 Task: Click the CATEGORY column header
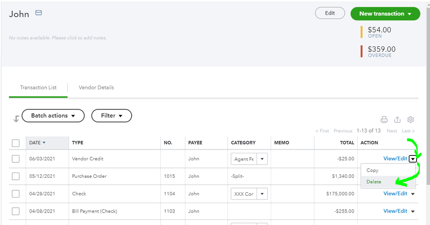coord(243,143)
